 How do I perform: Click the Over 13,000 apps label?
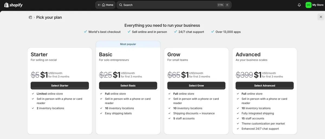[x=228, y=32]
